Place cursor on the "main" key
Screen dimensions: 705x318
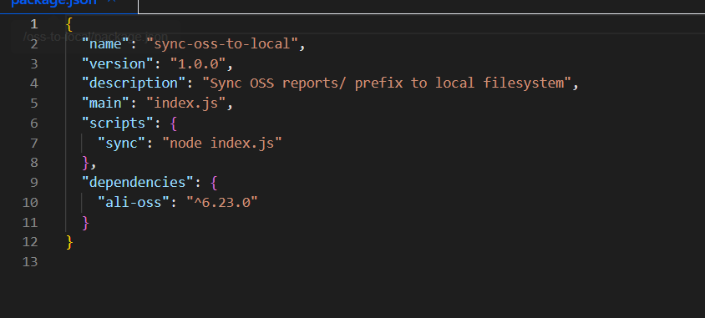(x=105, y=103)
